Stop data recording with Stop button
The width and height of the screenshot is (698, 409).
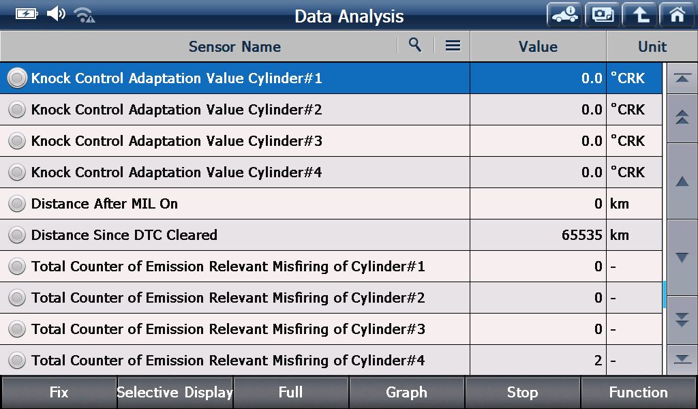pyautogui.click(x=523, y=392)
